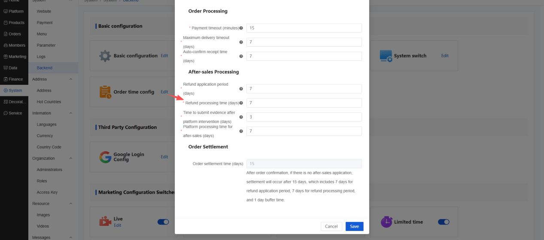The image size is (544, 240).
Task: Toggle the Live marketing switch
Action: (x=163, y=222)
